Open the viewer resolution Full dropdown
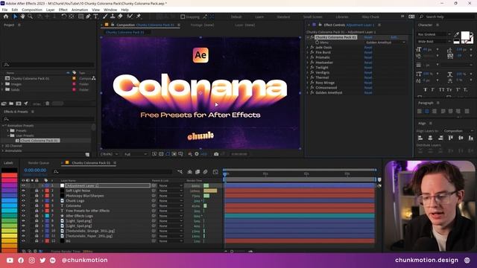The width and height of the screenshot is (477, 268). click(x=135, y=154)
